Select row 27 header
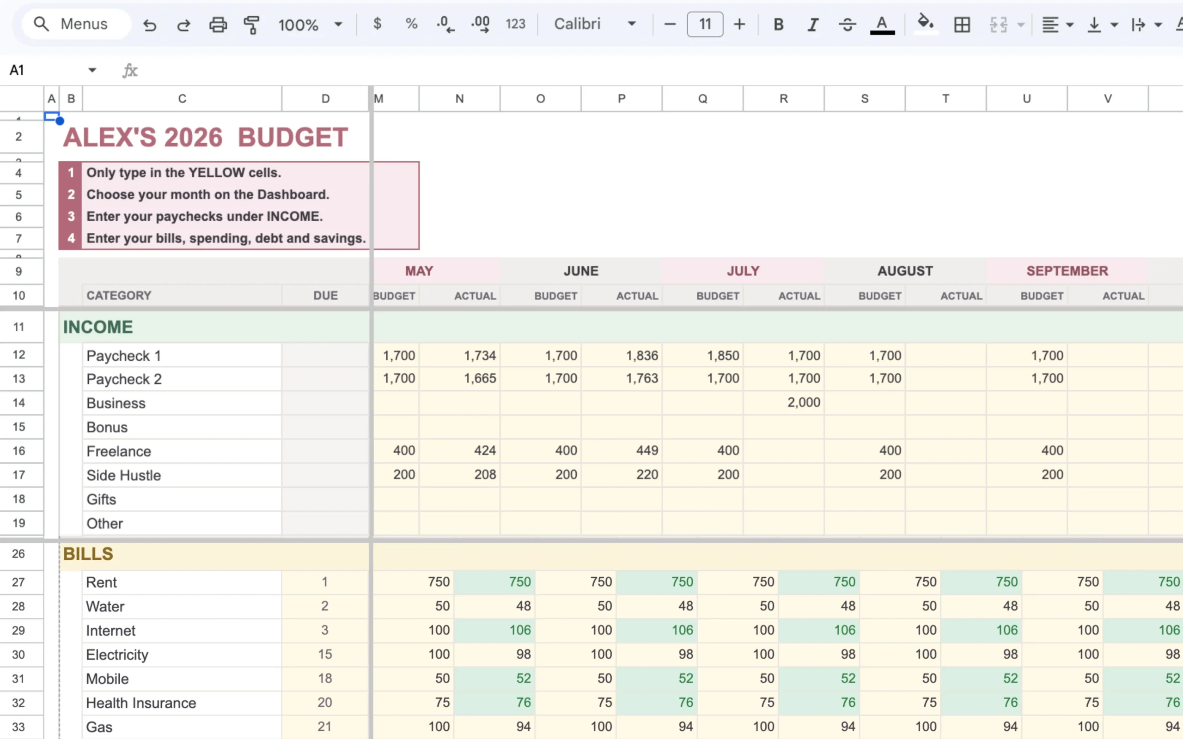 pyautogui.click(x=18, y=582)
